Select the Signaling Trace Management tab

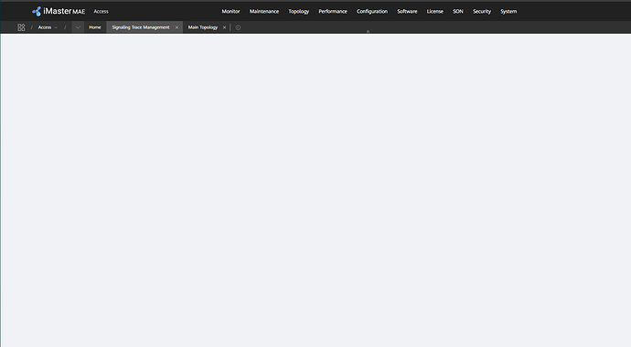click(x=141, y=27)
